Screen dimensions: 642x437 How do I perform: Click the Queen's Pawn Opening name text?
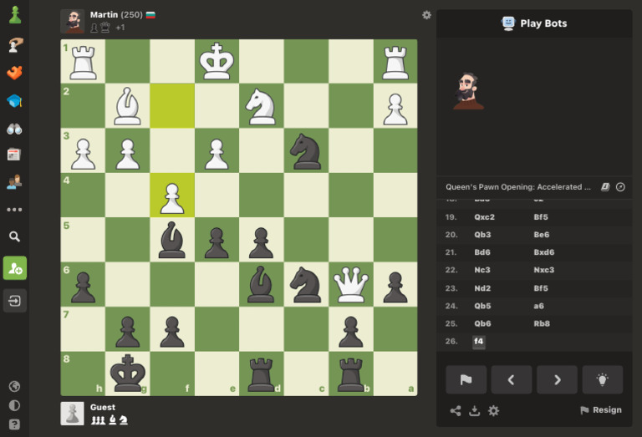518,187
